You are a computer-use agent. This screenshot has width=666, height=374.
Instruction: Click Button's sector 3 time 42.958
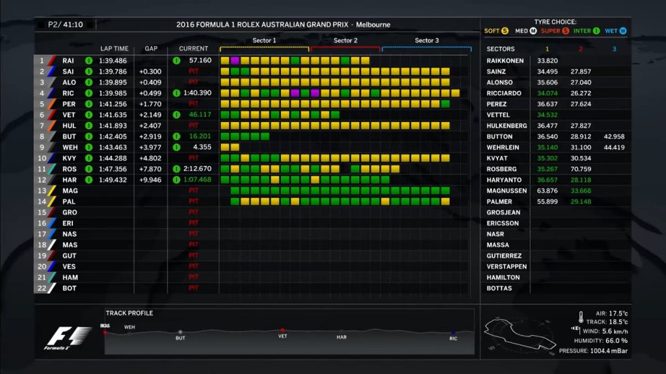[x=614, y=136]
